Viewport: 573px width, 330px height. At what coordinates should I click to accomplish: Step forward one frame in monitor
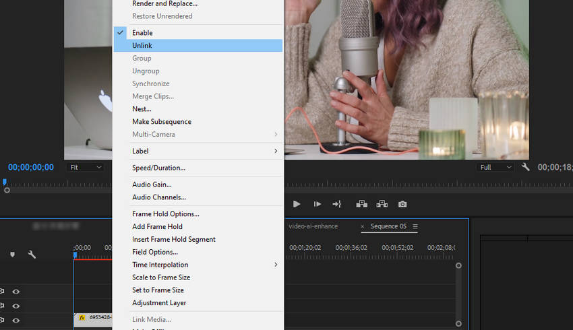[318, 204]
